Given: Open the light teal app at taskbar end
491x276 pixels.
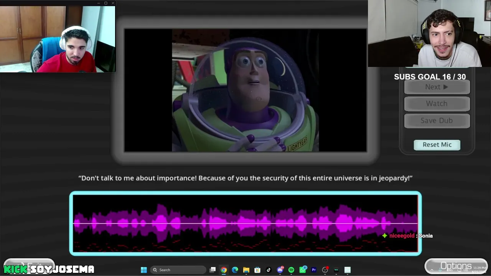Looking at the screenshot, I should coord(348,270).
